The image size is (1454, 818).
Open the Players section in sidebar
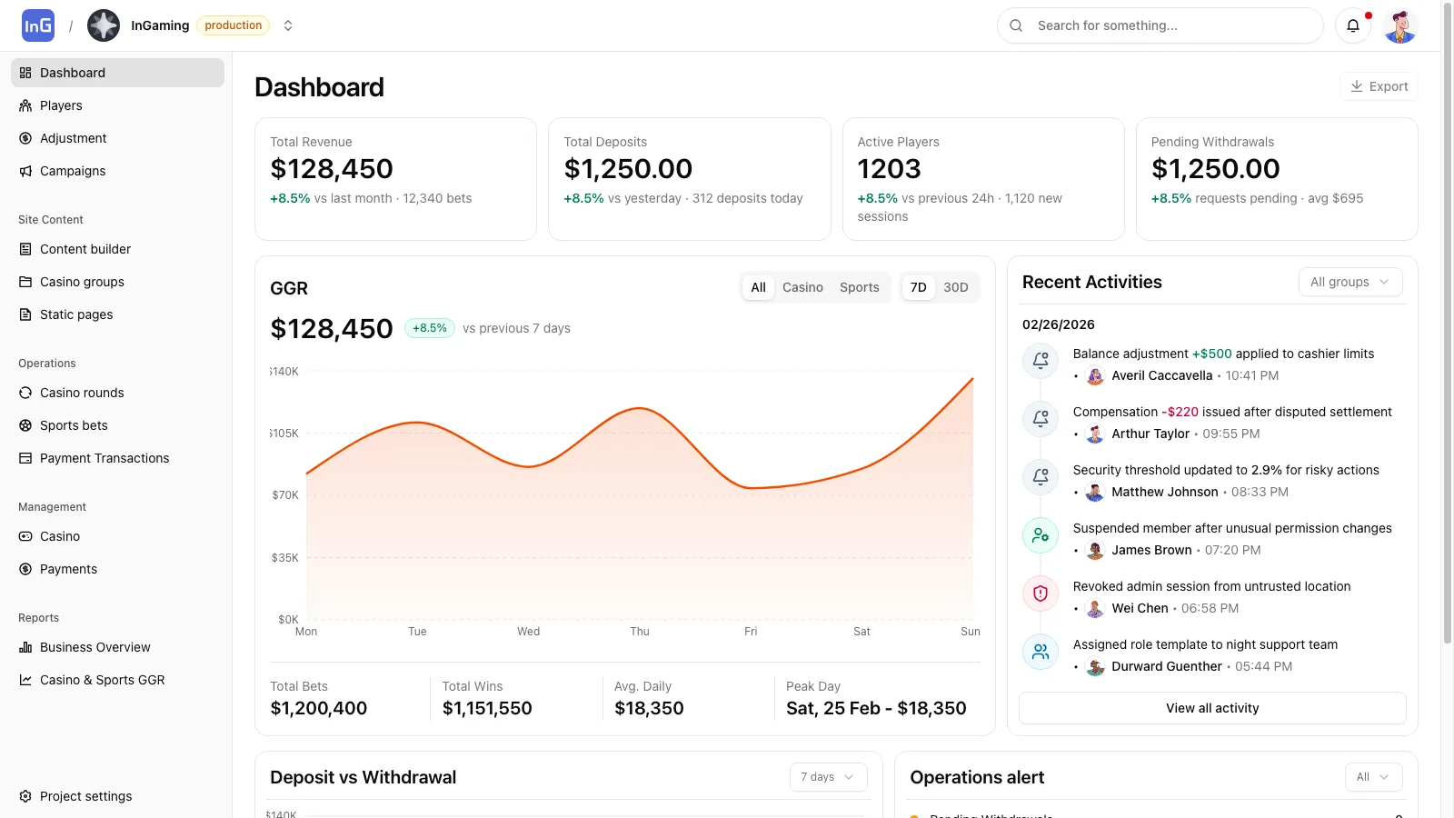pyautogui.click(x=61, y=105)
